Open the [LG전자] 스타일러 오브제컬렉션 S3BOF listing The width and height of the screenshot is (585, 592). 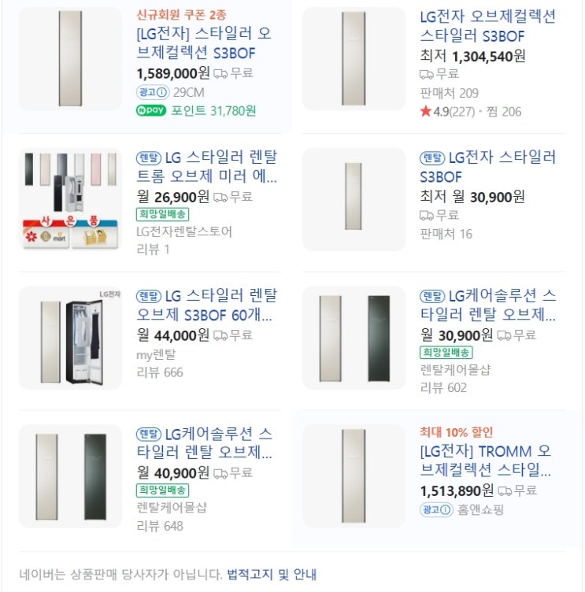point(204,43)
